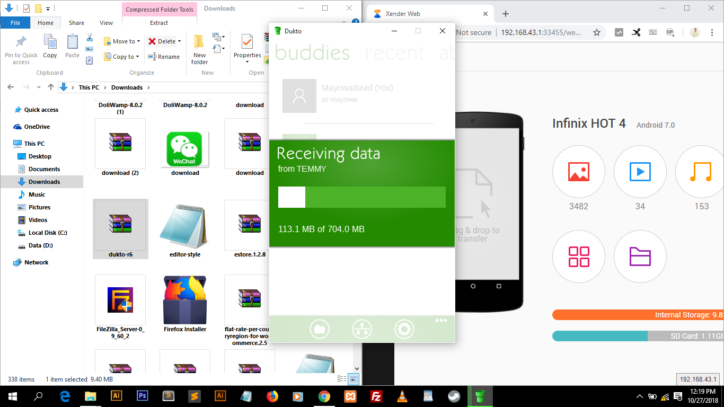Click the scissors extension icon in Chrome

pyautogui.click(x=636, y=32)
